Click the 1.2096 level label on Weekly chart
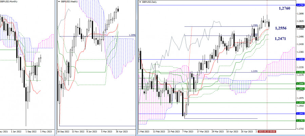Image resolution: width=305 pixels, height=136 pixels. 132,35
